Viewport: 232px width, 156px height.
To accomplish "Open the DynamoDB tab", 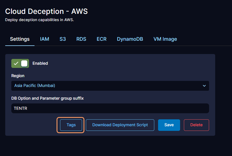I will (130, 39).
